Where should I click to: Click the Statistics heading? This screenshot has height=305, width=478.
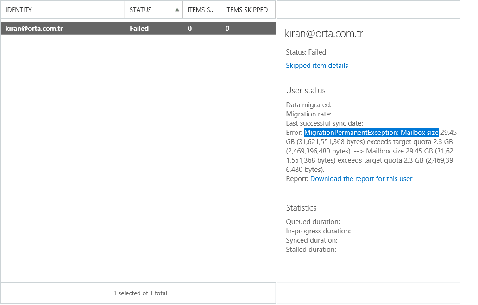(x=301, y=208)
